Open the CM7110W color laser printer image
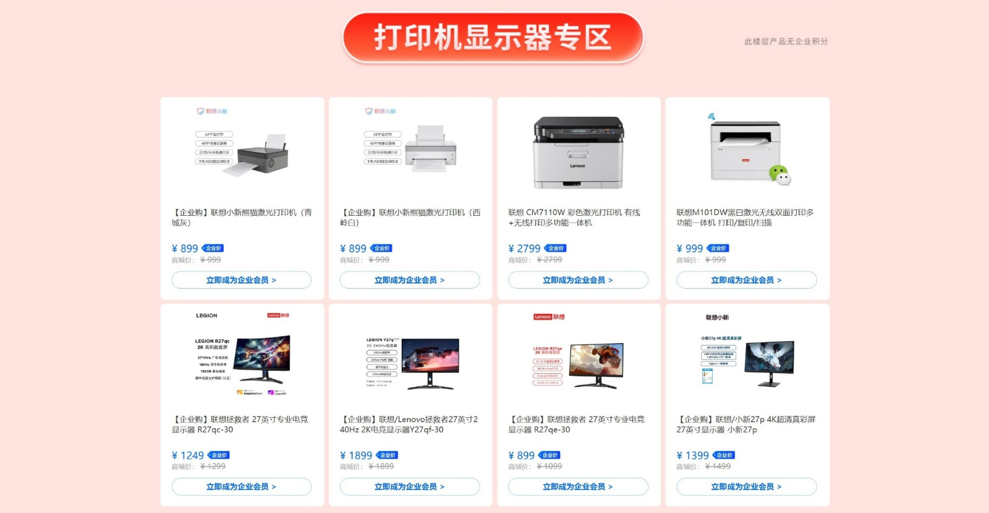Viewport: 989px width, 513px height. [x=579, y=152]
